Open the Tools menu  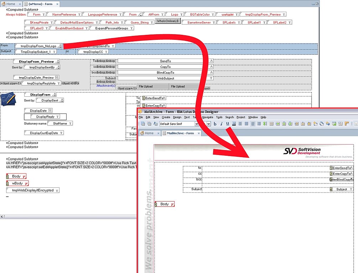(x=219, y=117)
